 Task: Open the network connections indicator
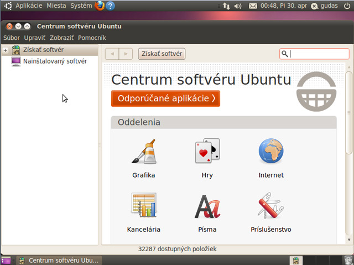pyautogui.click(x=226, y=6)
